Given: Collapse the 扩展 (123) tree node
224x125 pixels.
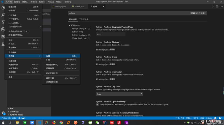Looking at the screenshot, I should pos(70,25).
